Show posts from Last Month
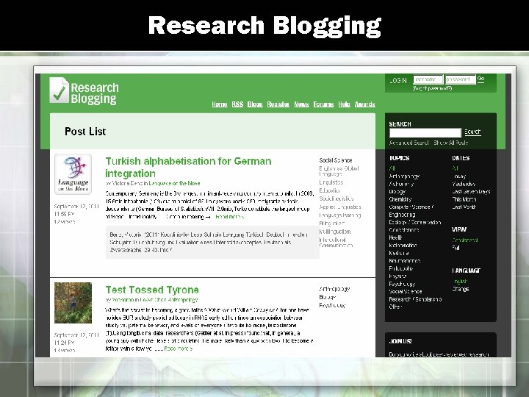 click(464, 207)
